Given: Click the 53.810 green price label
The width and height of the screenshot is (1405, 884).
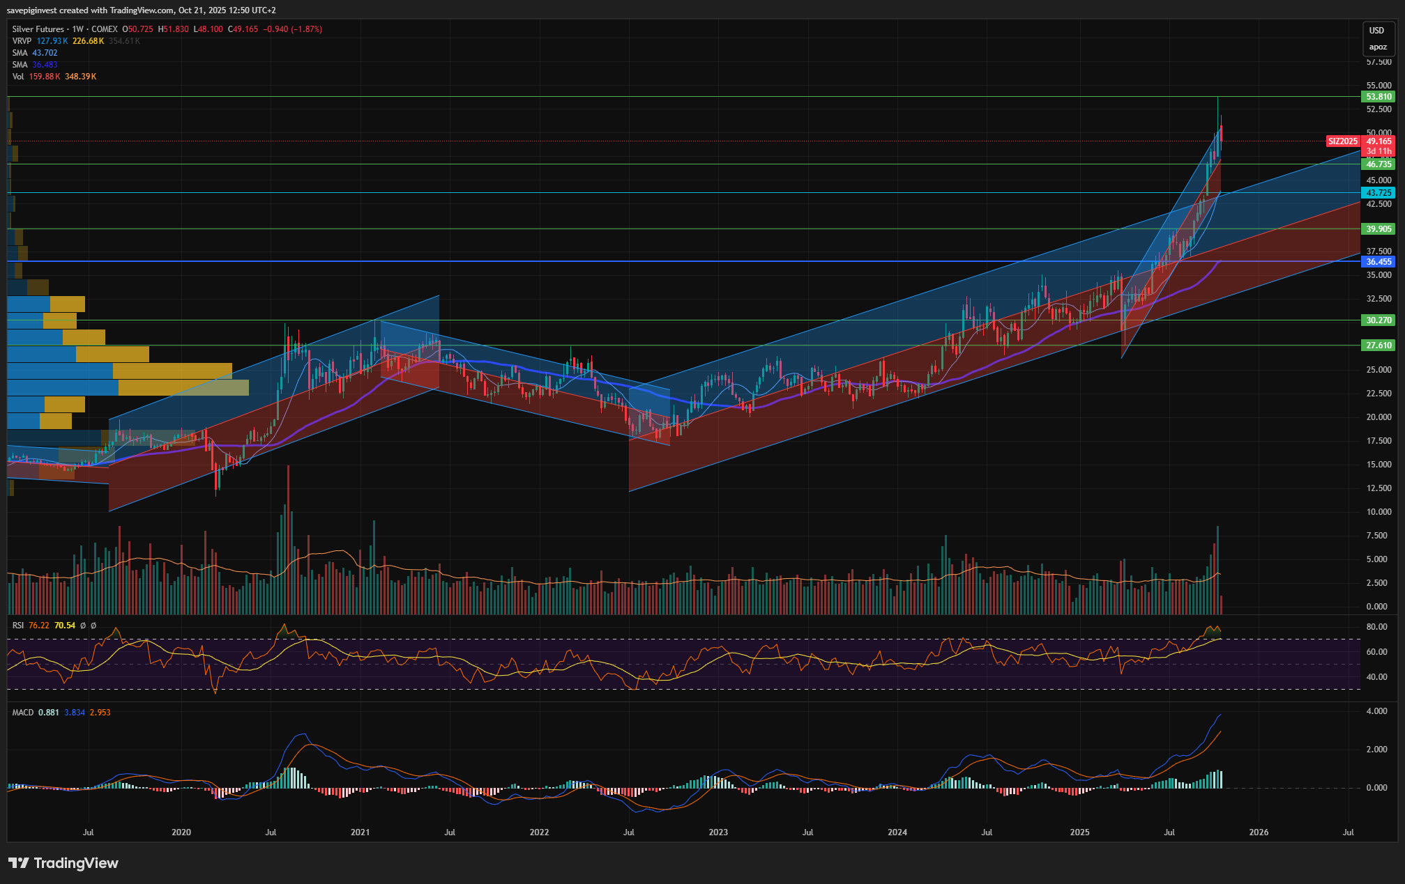Looking at the screenshot, I should tap(1379, 97).
